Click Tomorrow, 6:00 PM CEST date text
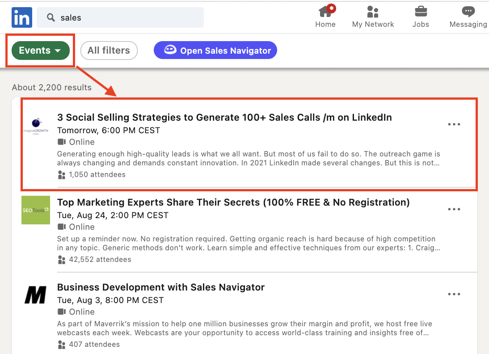489x354 pixels. coord(109,131)
